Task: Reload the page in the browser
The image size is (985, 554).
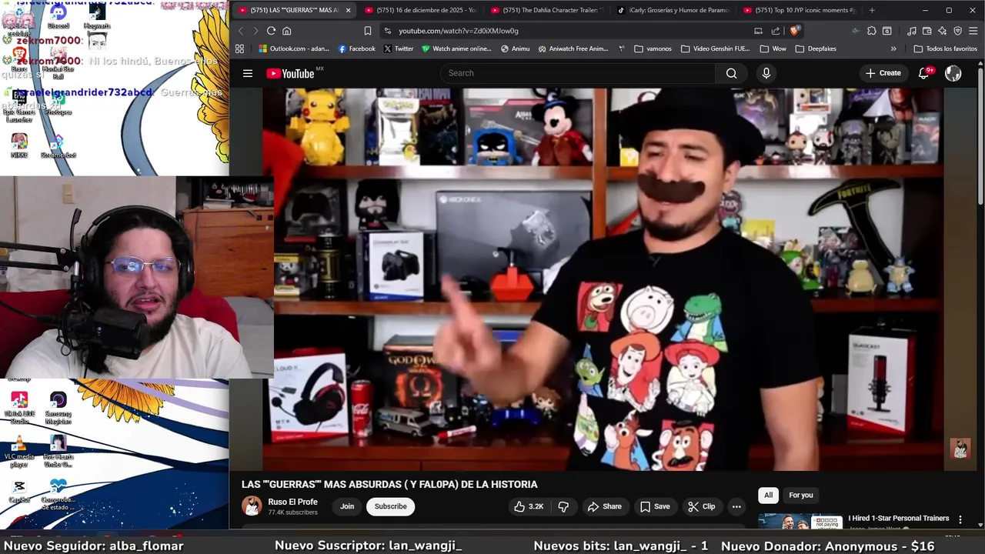Action: pos(271,31)
